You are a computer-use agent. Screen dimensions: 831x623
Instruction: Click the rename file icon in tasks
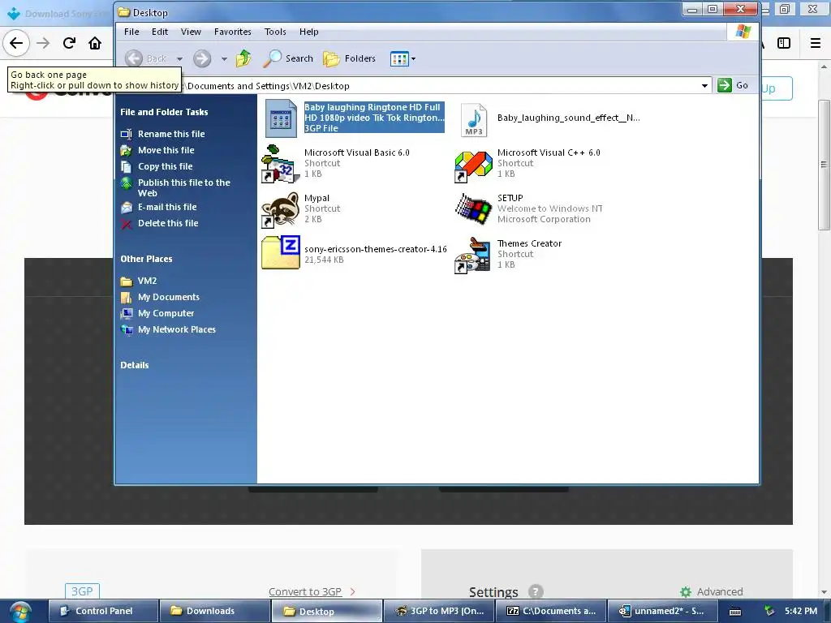click(x=126, y=134)
